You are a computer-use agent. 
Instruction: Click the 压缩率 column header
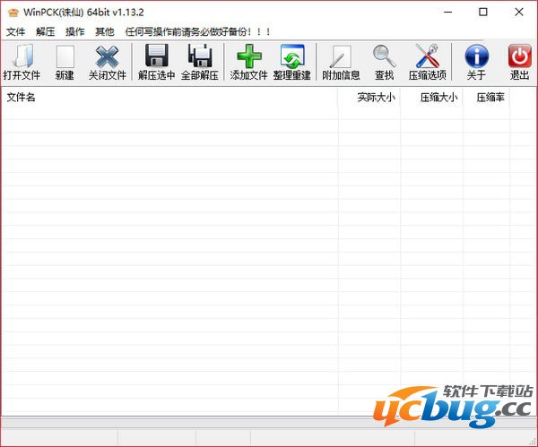click(490, 97)
